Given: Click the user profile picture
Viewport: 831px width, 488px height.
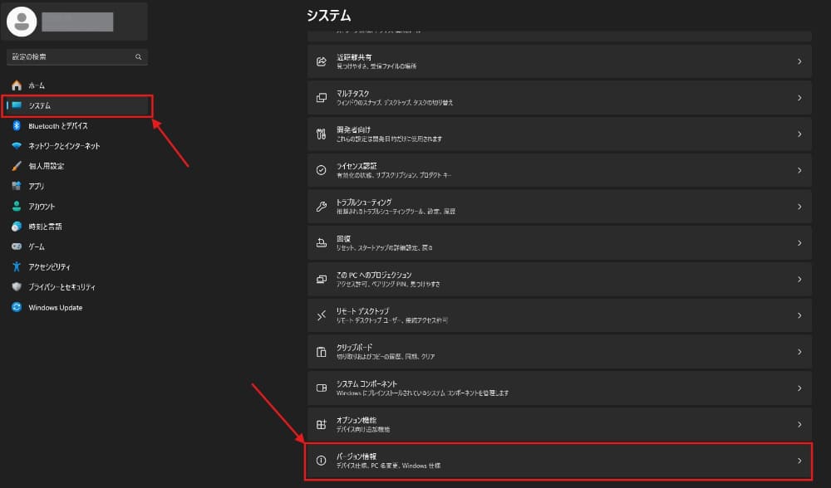Looking at the screenshot, I should coord(23,21).
